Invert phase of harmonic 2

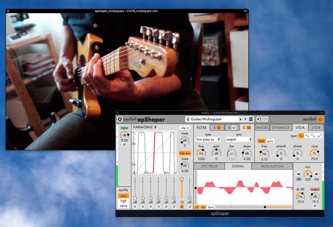point(143,206)
